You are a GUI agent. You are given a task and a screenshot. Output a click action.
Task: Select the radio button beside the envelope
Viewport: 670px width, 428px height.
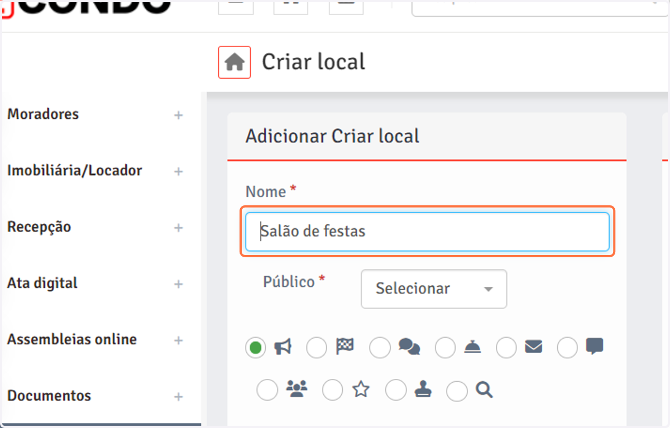[506, 348]
